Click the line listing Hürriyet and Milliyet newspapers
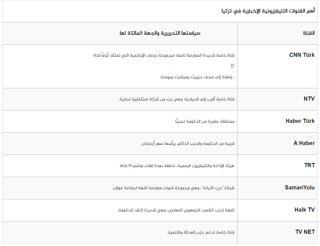 197,77
